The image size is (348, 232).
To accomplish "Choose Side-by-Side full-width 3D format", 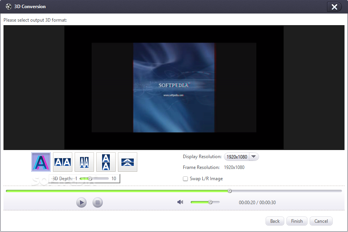I will [63, 162].
